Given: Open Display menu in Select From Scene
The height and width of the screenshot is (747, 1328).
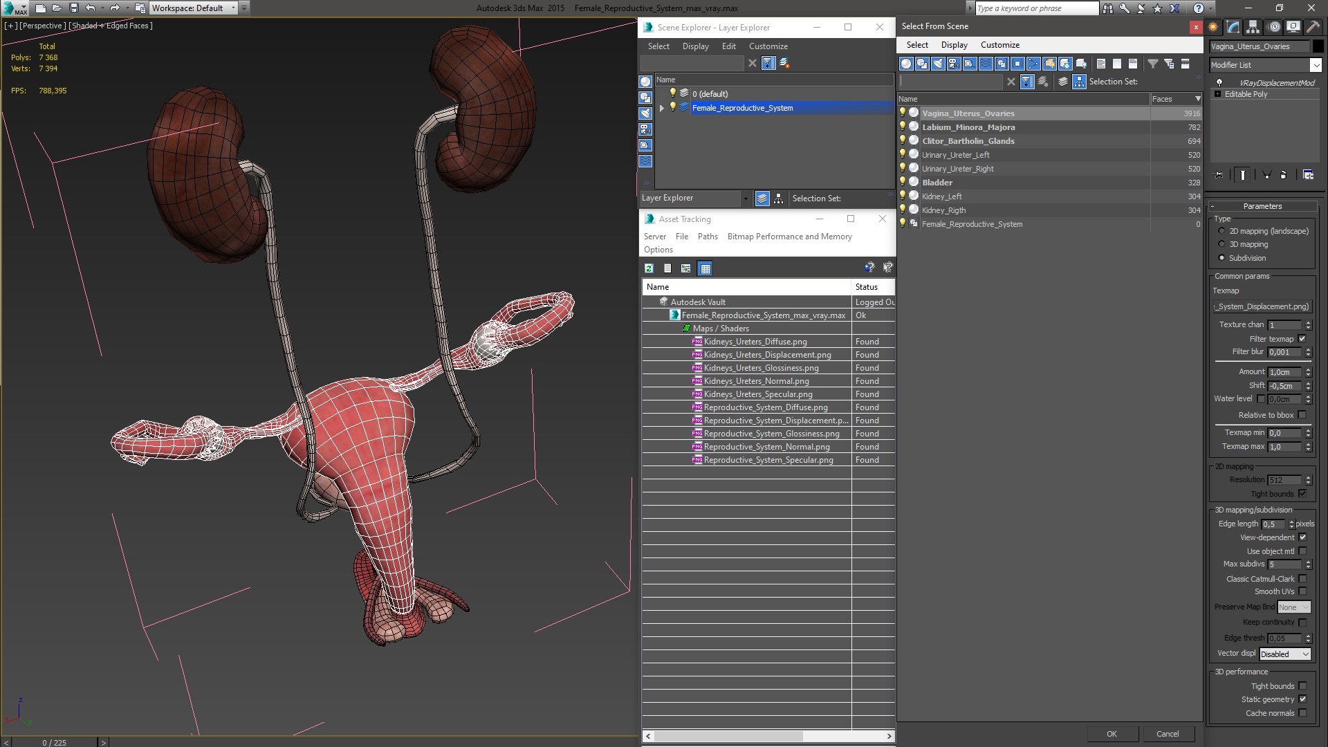Looking at the screenshot, I should (954, 45).
